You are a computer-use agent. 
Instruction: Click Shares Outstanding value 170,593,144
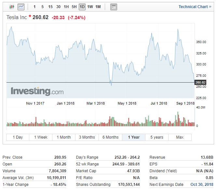coord(129,185)
